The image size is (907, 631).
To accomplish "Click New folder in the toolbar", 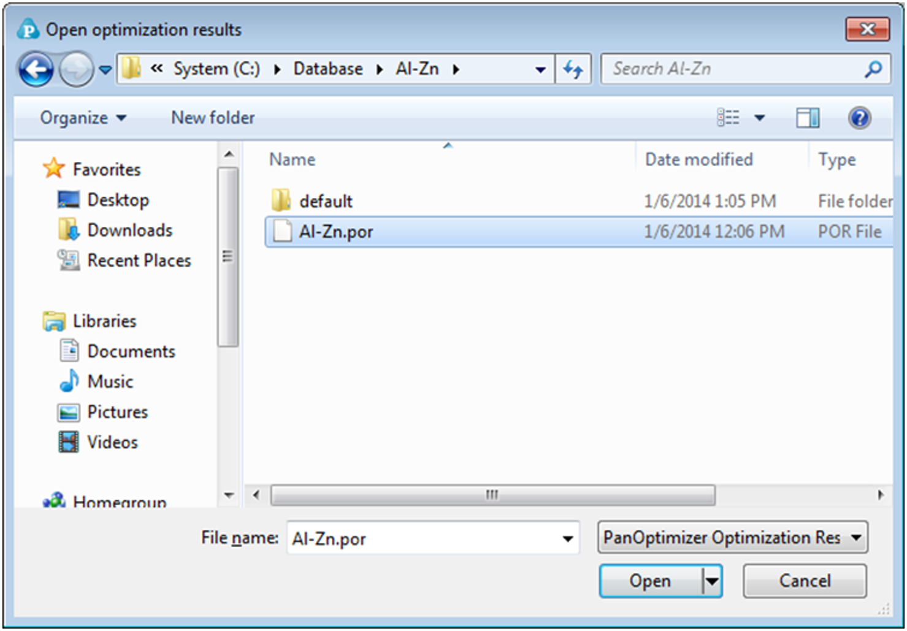I will tap(213, 118).
